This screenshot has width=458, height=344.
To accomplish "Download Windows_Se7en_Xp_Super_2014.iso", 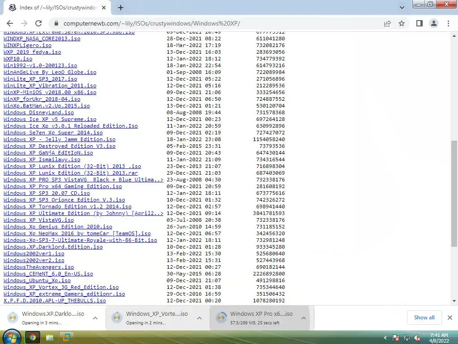I will pos(53,133).
